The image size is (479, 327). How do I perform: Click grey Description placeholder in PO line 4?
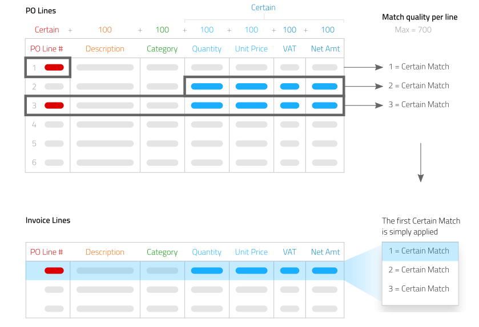point(105,124)
